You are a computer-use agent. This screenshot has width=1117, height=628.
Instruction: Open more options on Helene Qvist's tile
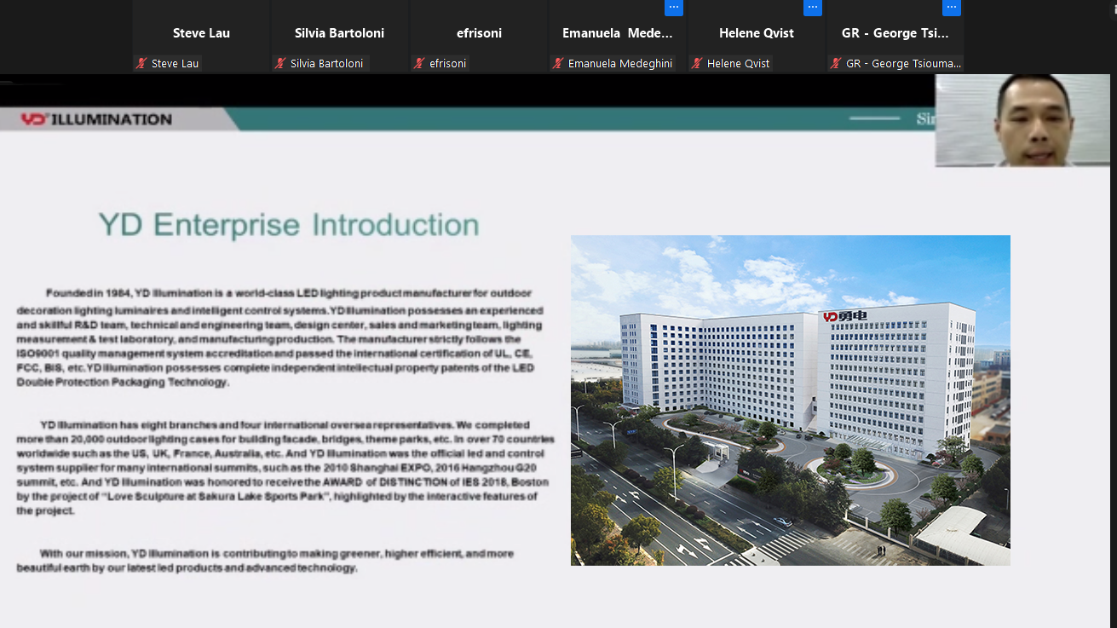click(x=813, y=8)
